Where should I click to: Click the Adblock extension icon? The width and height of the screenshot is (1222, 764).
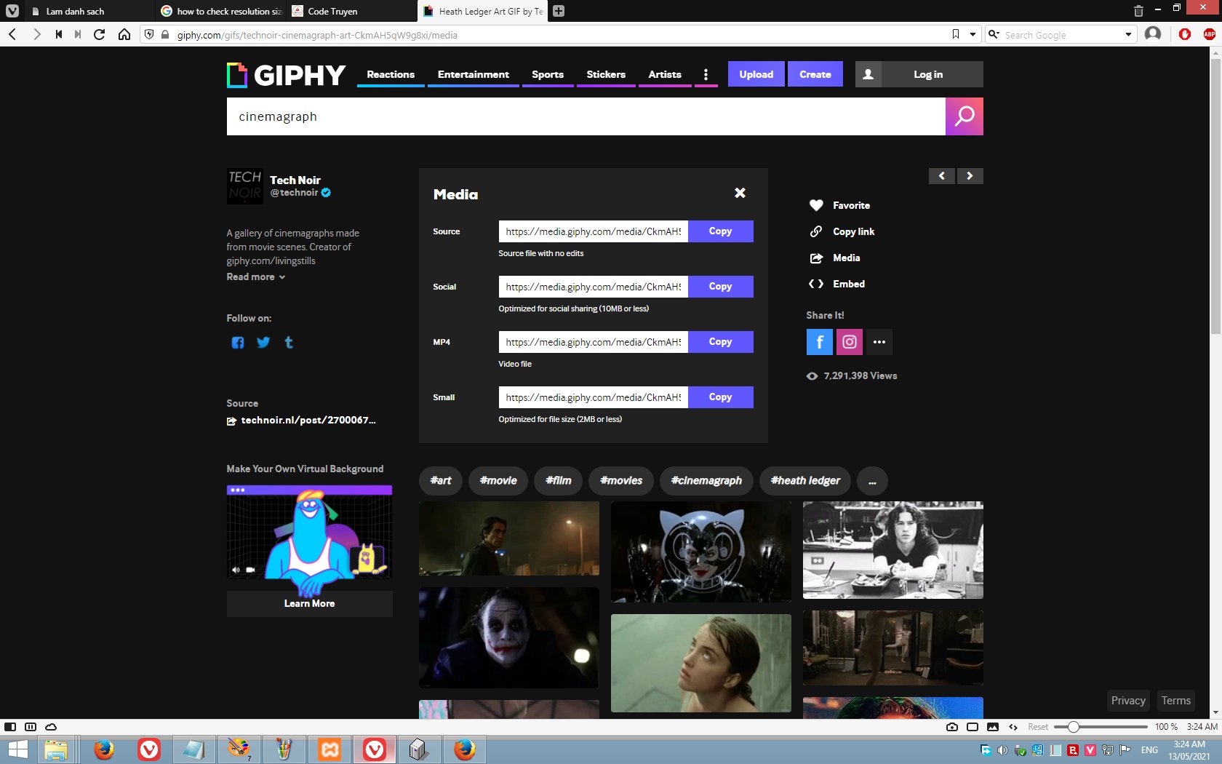[1210, 34]
